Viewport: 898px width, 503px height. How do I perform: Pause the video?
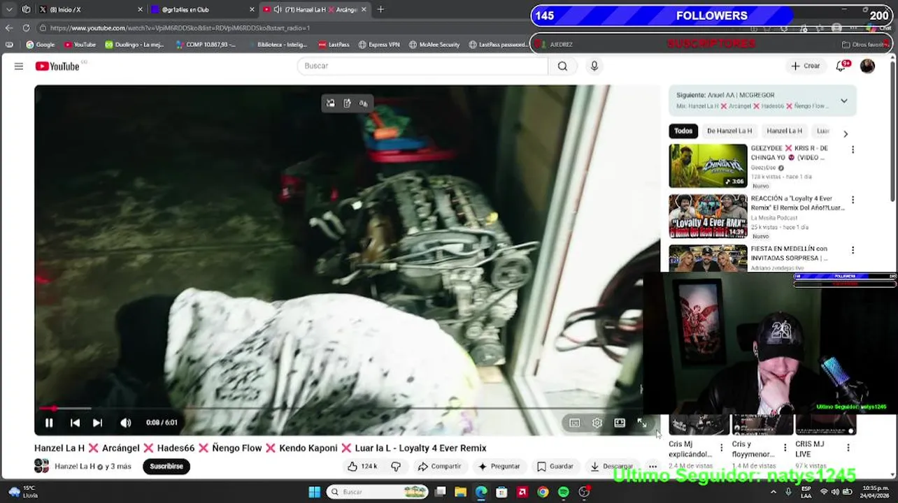coord(49,423)
